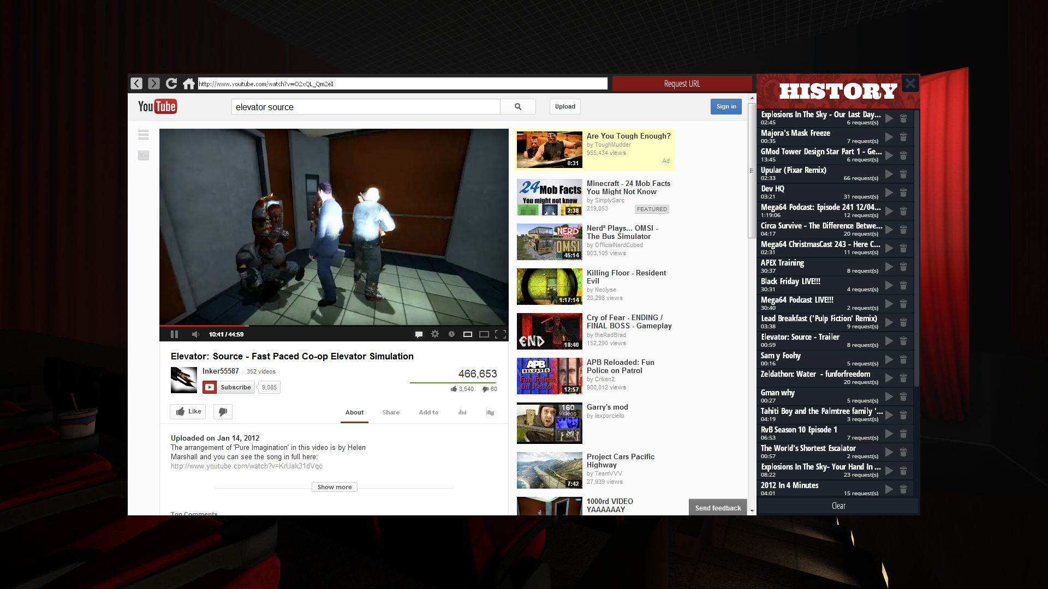Image resolution: width=1048 pixels, height=589 pixels.
Task: Click the browser home icon
Action: tap(189, 83)
